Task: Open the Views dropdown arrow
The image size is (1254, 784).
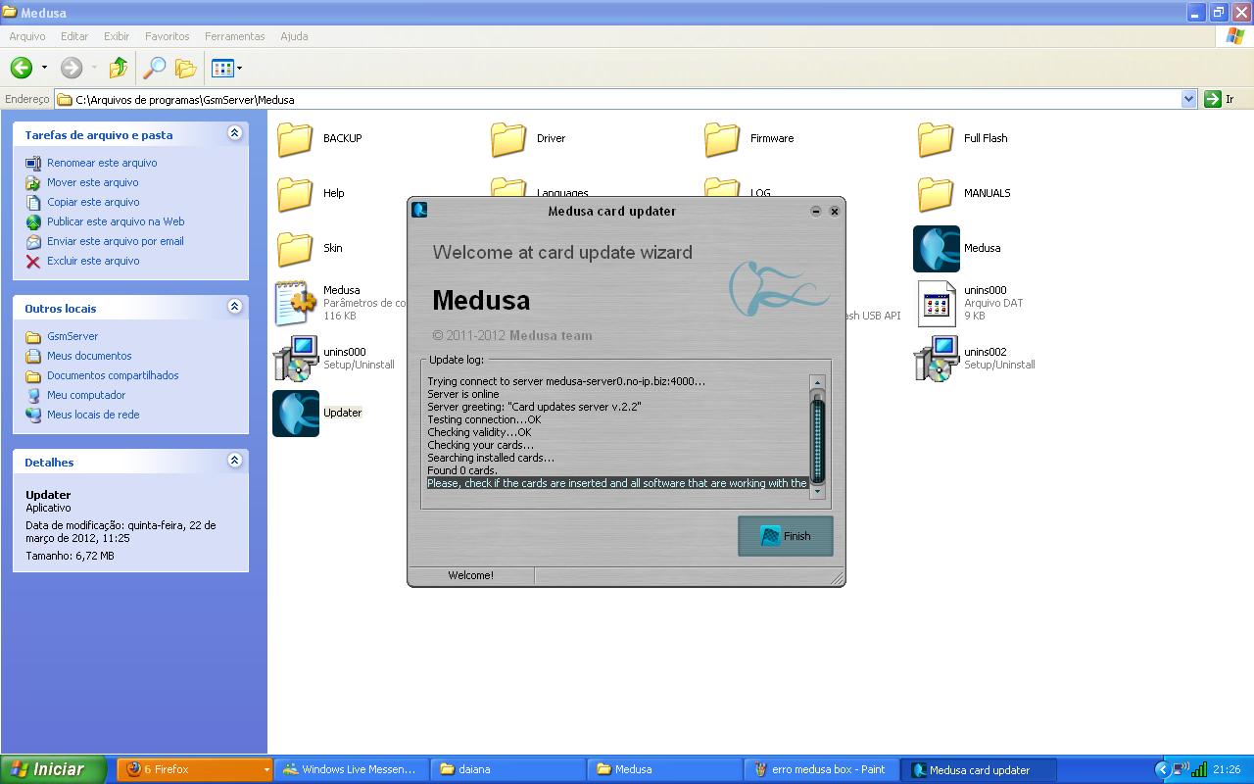Action: [x=239, y=68]
